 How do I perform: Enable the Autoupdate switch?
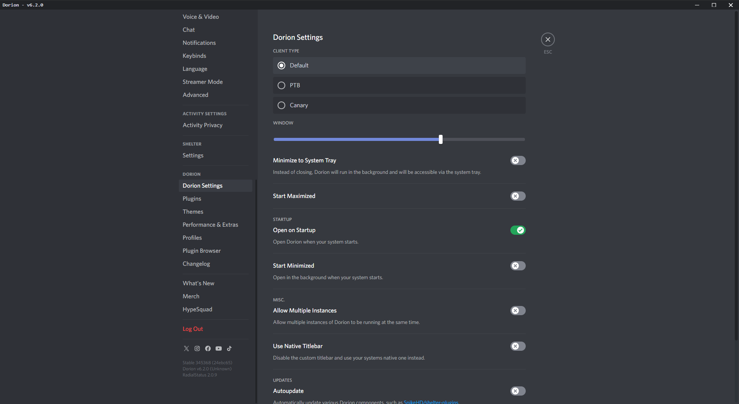click(x=518, y=391)
